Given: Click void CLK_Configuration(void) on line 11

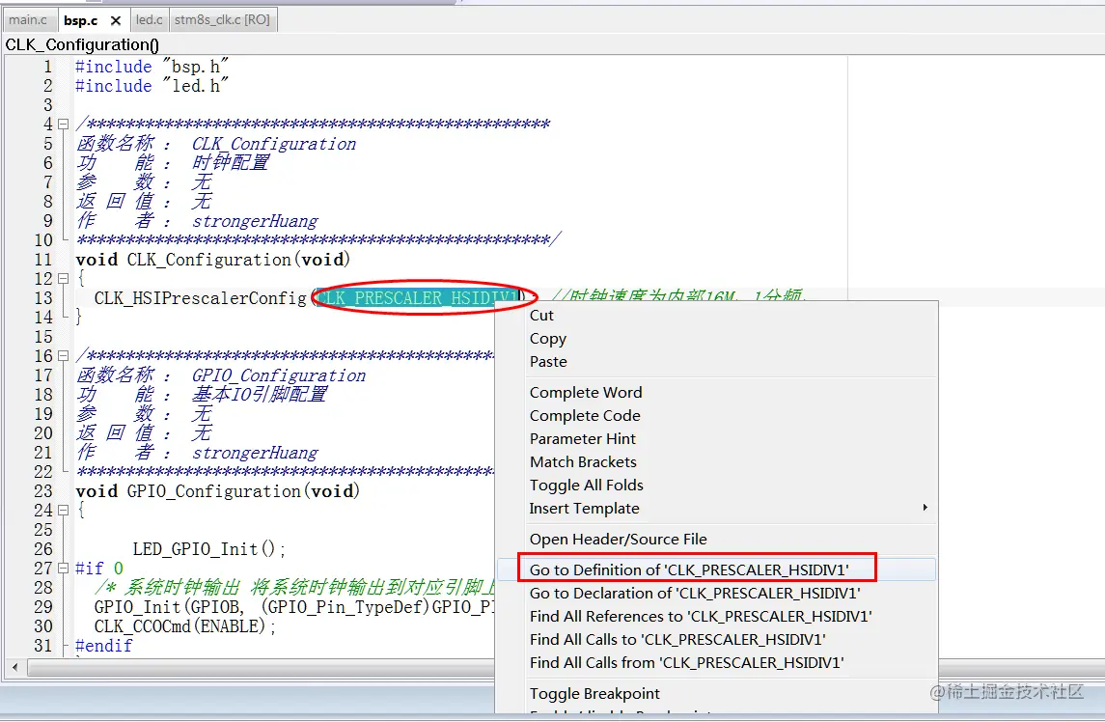Looking at the screenshot, I should pos(213,260).
